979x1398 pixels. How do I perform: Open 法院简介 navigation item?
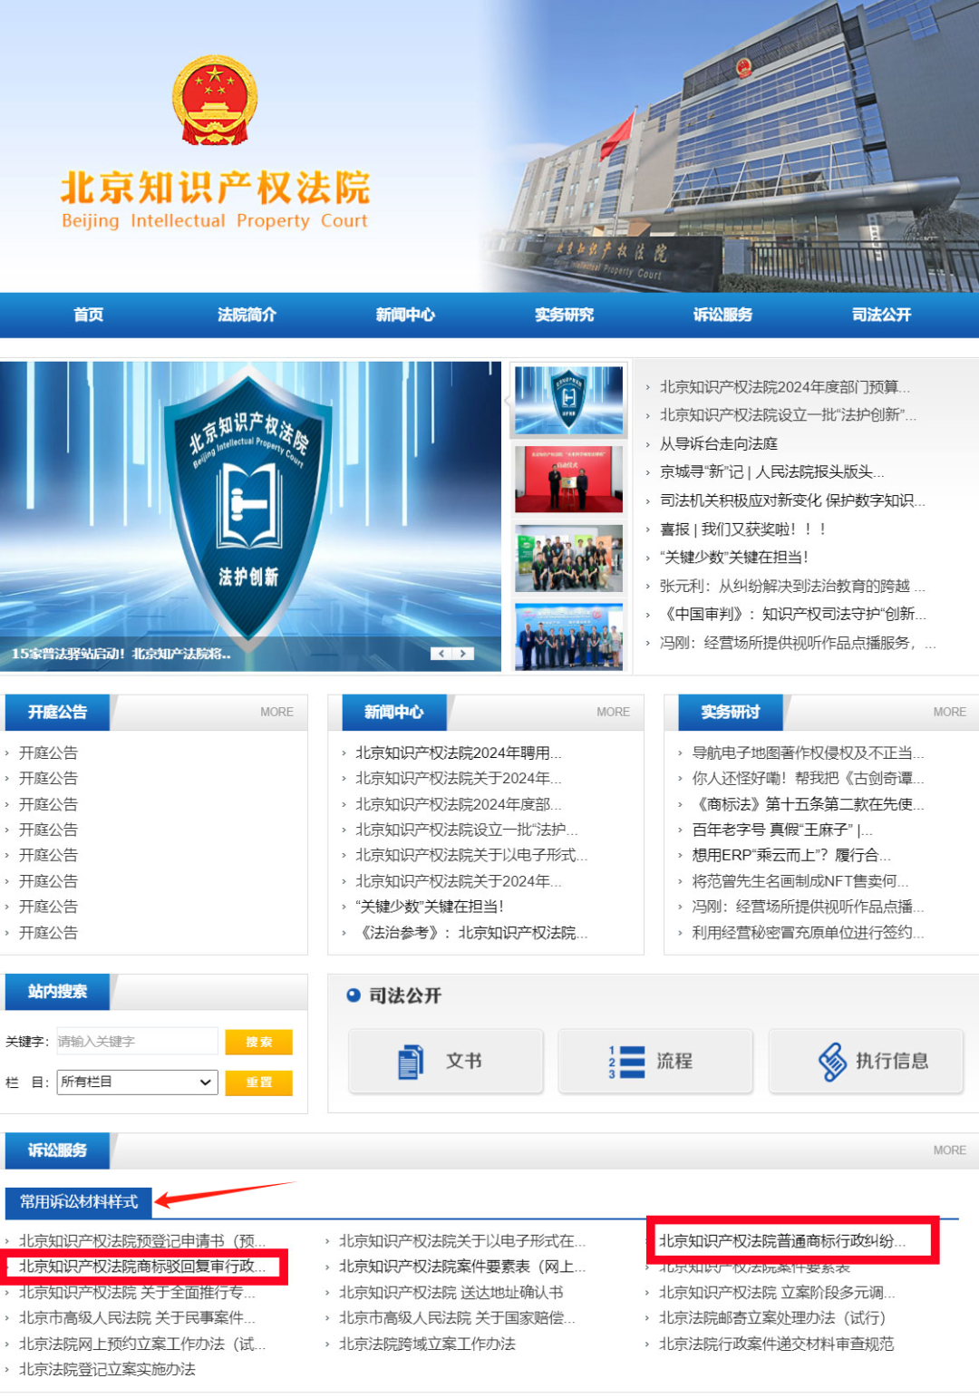click(247, 315)
